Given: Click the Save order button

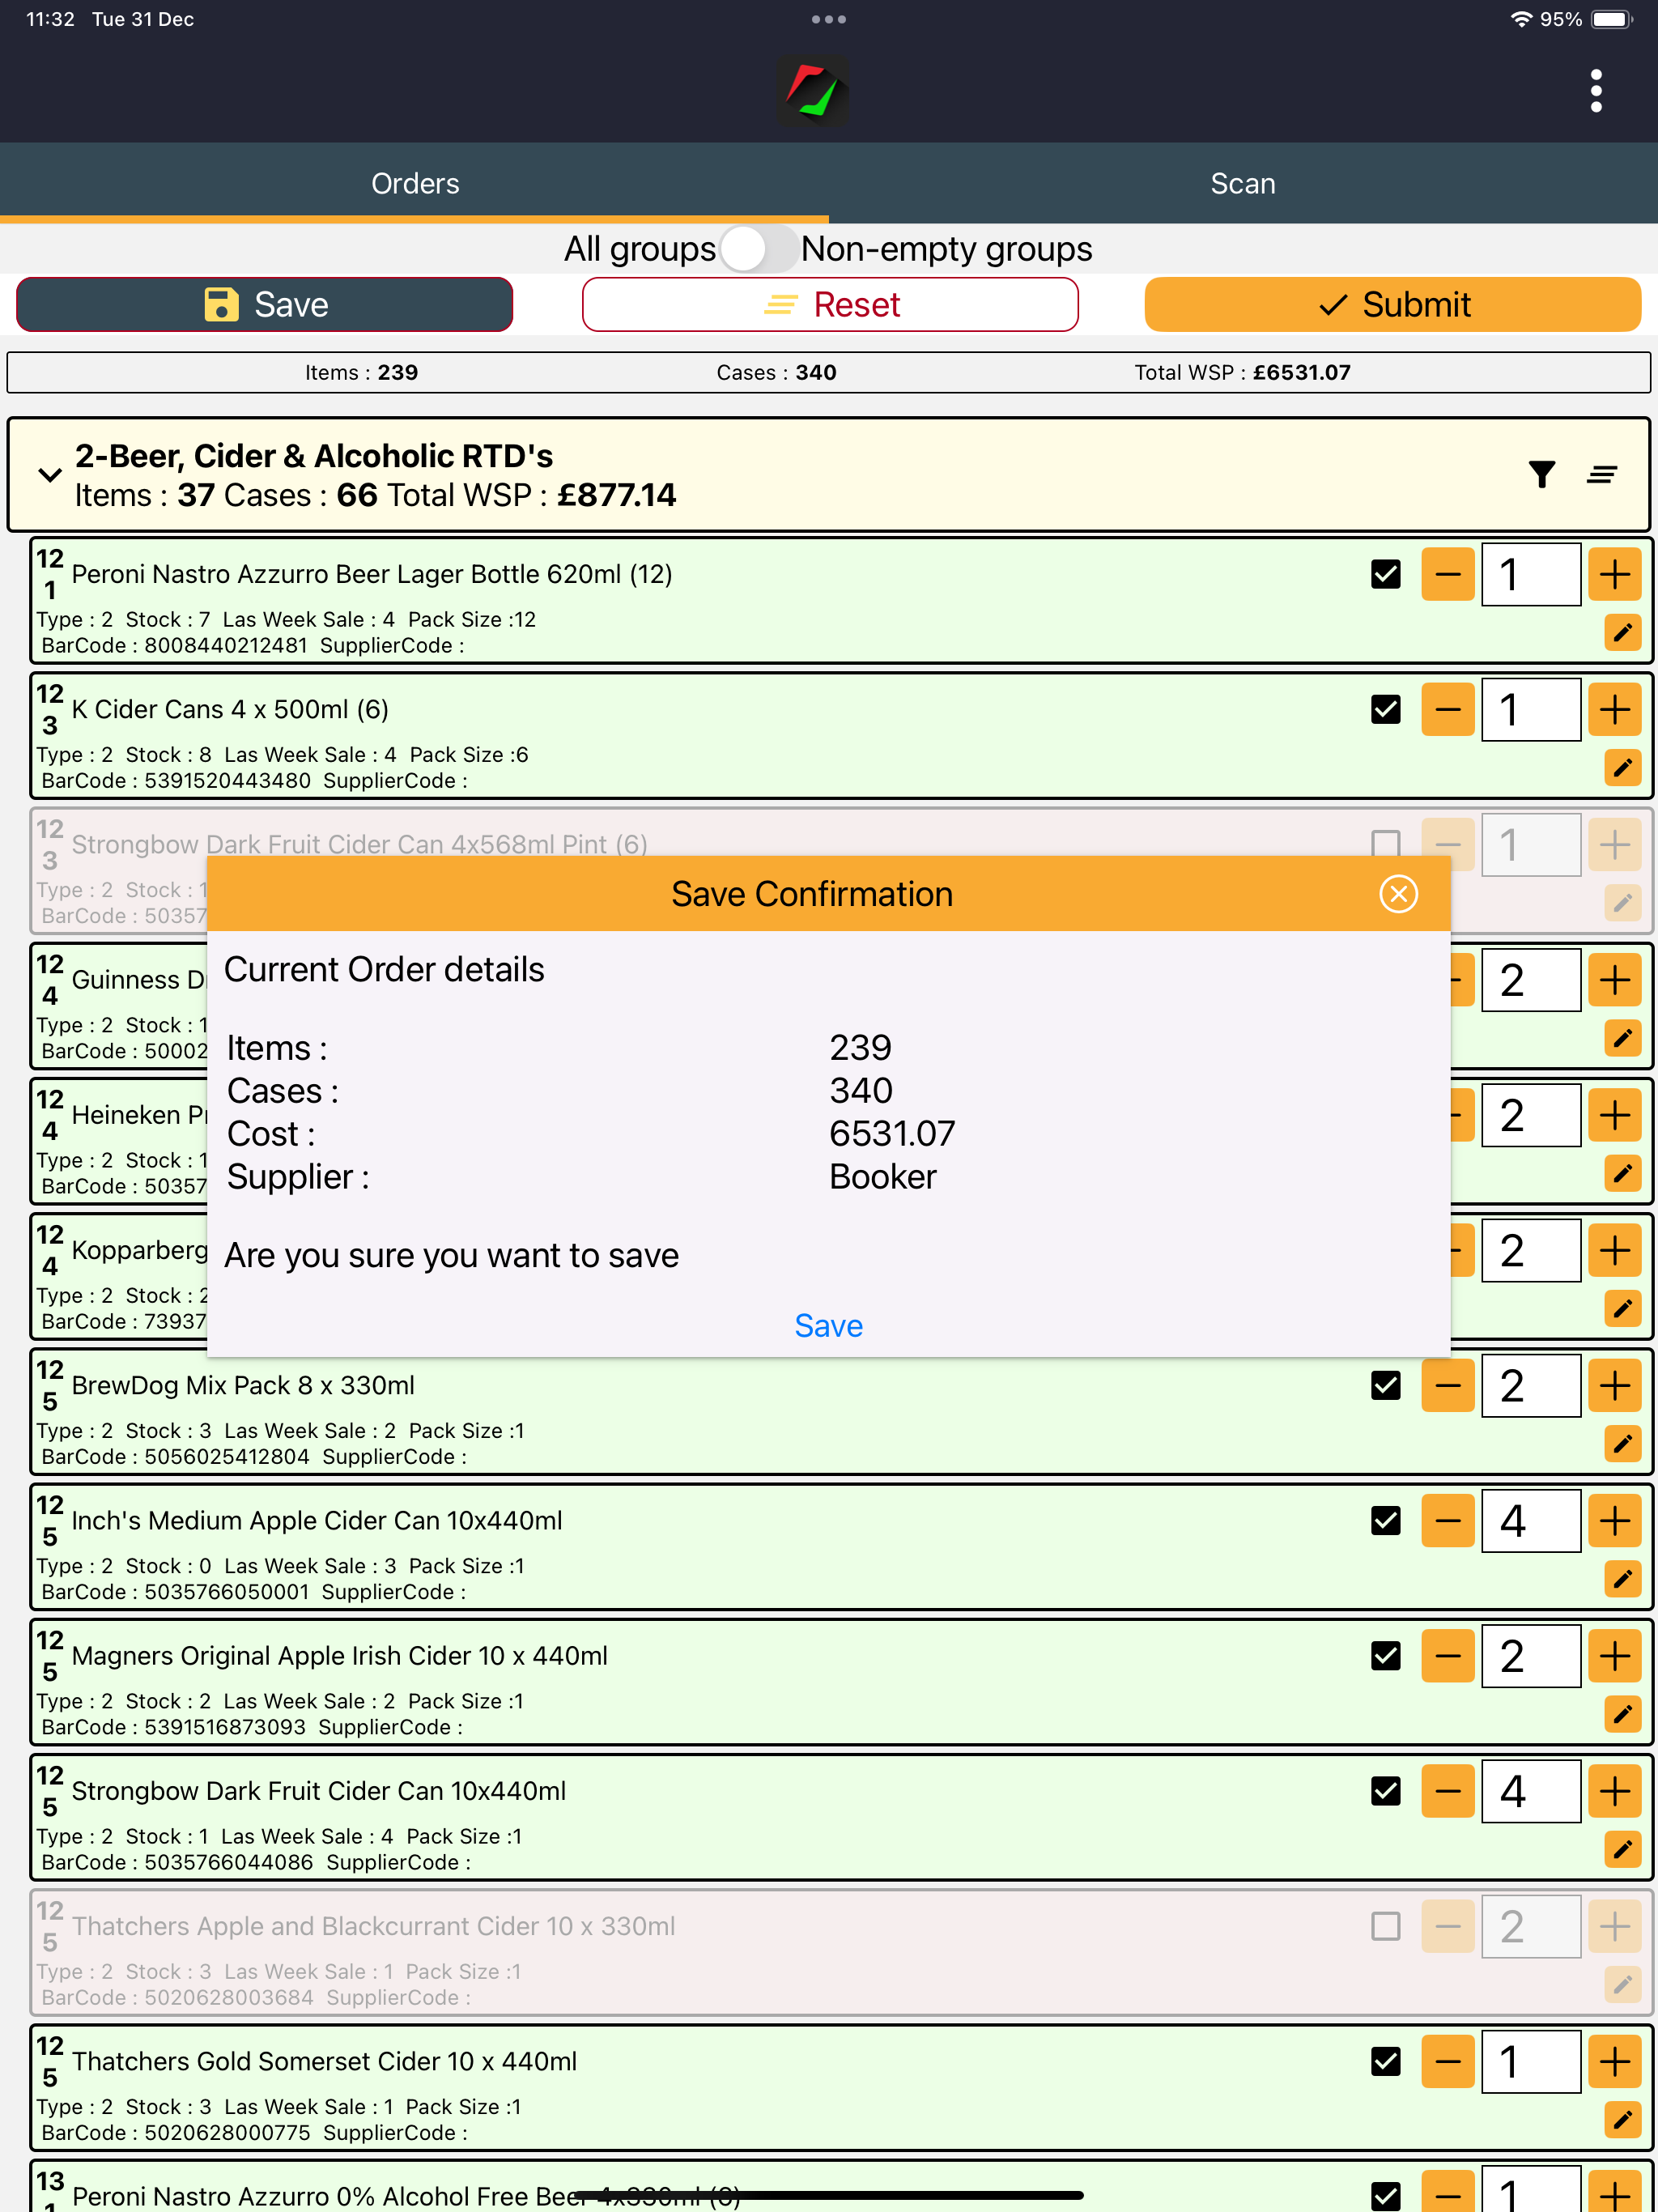Looking at the screenshot, I should [265, 304].
